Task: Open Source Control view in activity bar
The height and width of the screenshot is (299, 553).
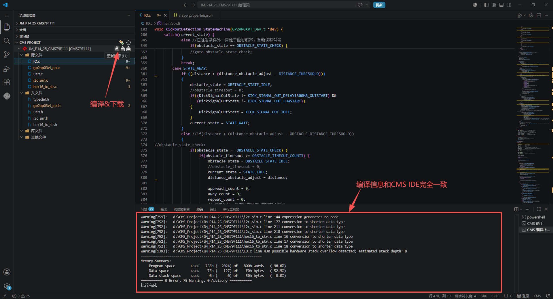Action: 7,55
